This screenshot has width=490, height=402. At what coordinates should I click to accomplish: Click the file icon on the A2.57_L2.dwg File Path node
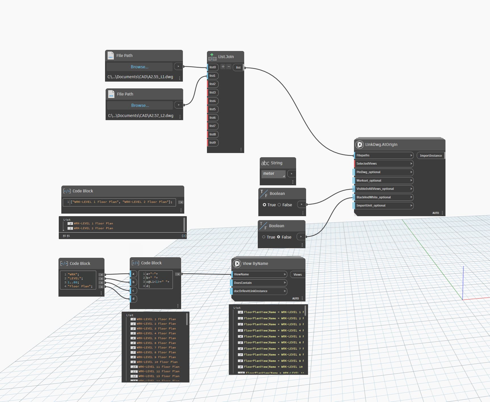[111, 94]
